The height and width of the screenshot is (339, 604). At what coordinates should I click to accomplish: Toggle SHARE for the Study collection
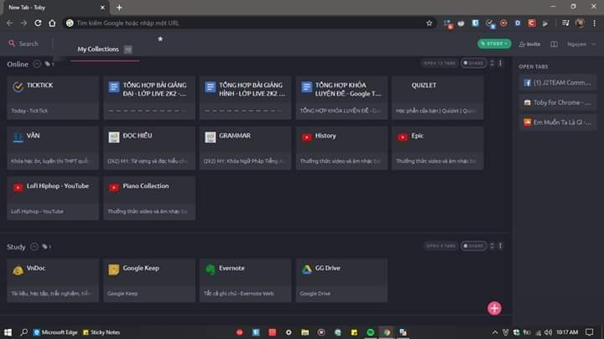(473, 245)
